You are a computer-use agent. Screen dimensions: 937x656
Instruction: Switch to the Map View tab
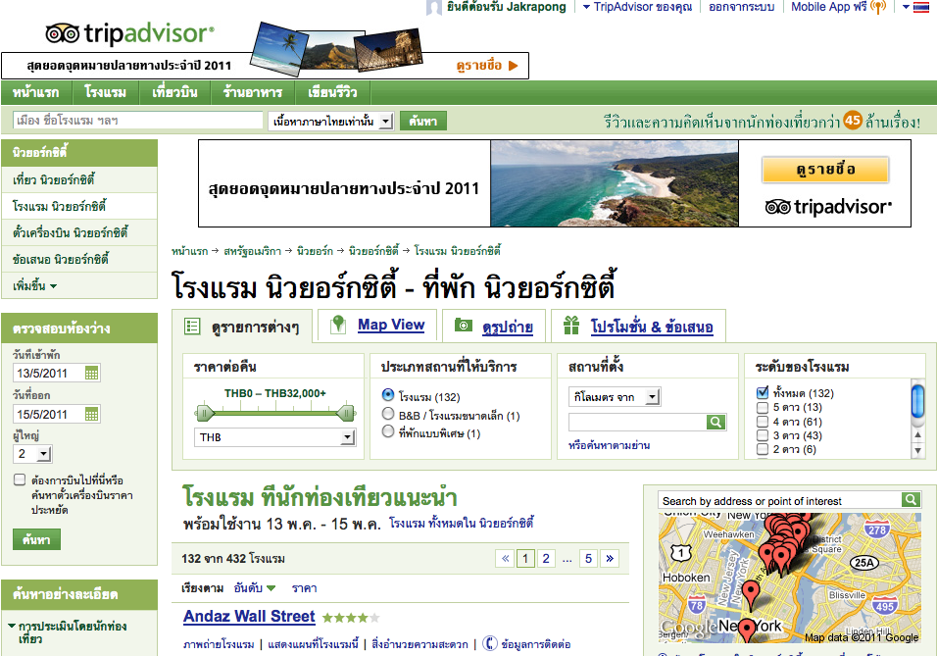[390, 326]
